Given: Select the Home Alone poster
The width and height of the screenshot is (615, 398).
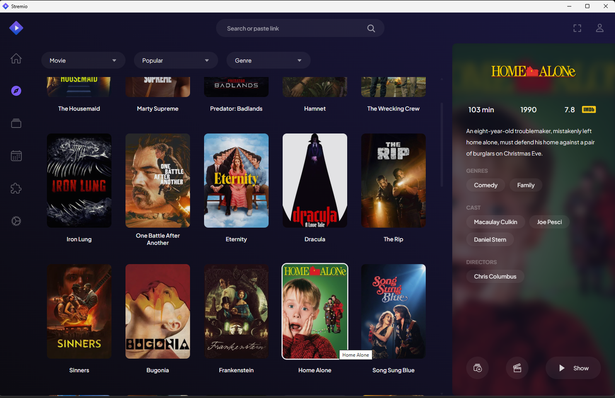Looking at the screenshot, I should click(x=315, y=311).
